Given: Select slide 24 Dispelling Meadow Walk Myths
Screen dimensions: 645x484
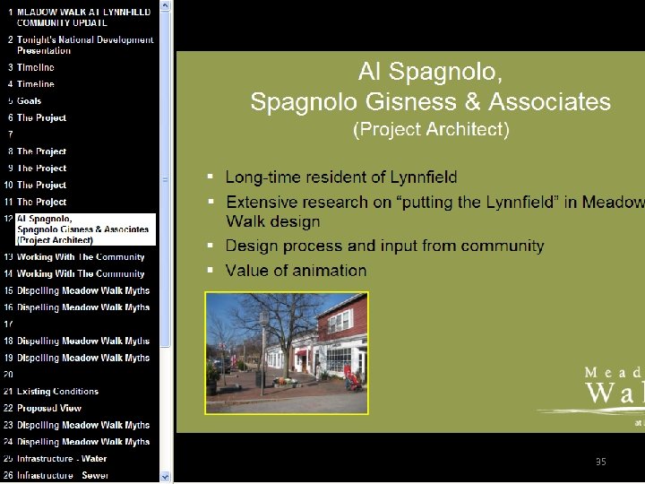Looking at the screenshot, I should coord(83,442).
